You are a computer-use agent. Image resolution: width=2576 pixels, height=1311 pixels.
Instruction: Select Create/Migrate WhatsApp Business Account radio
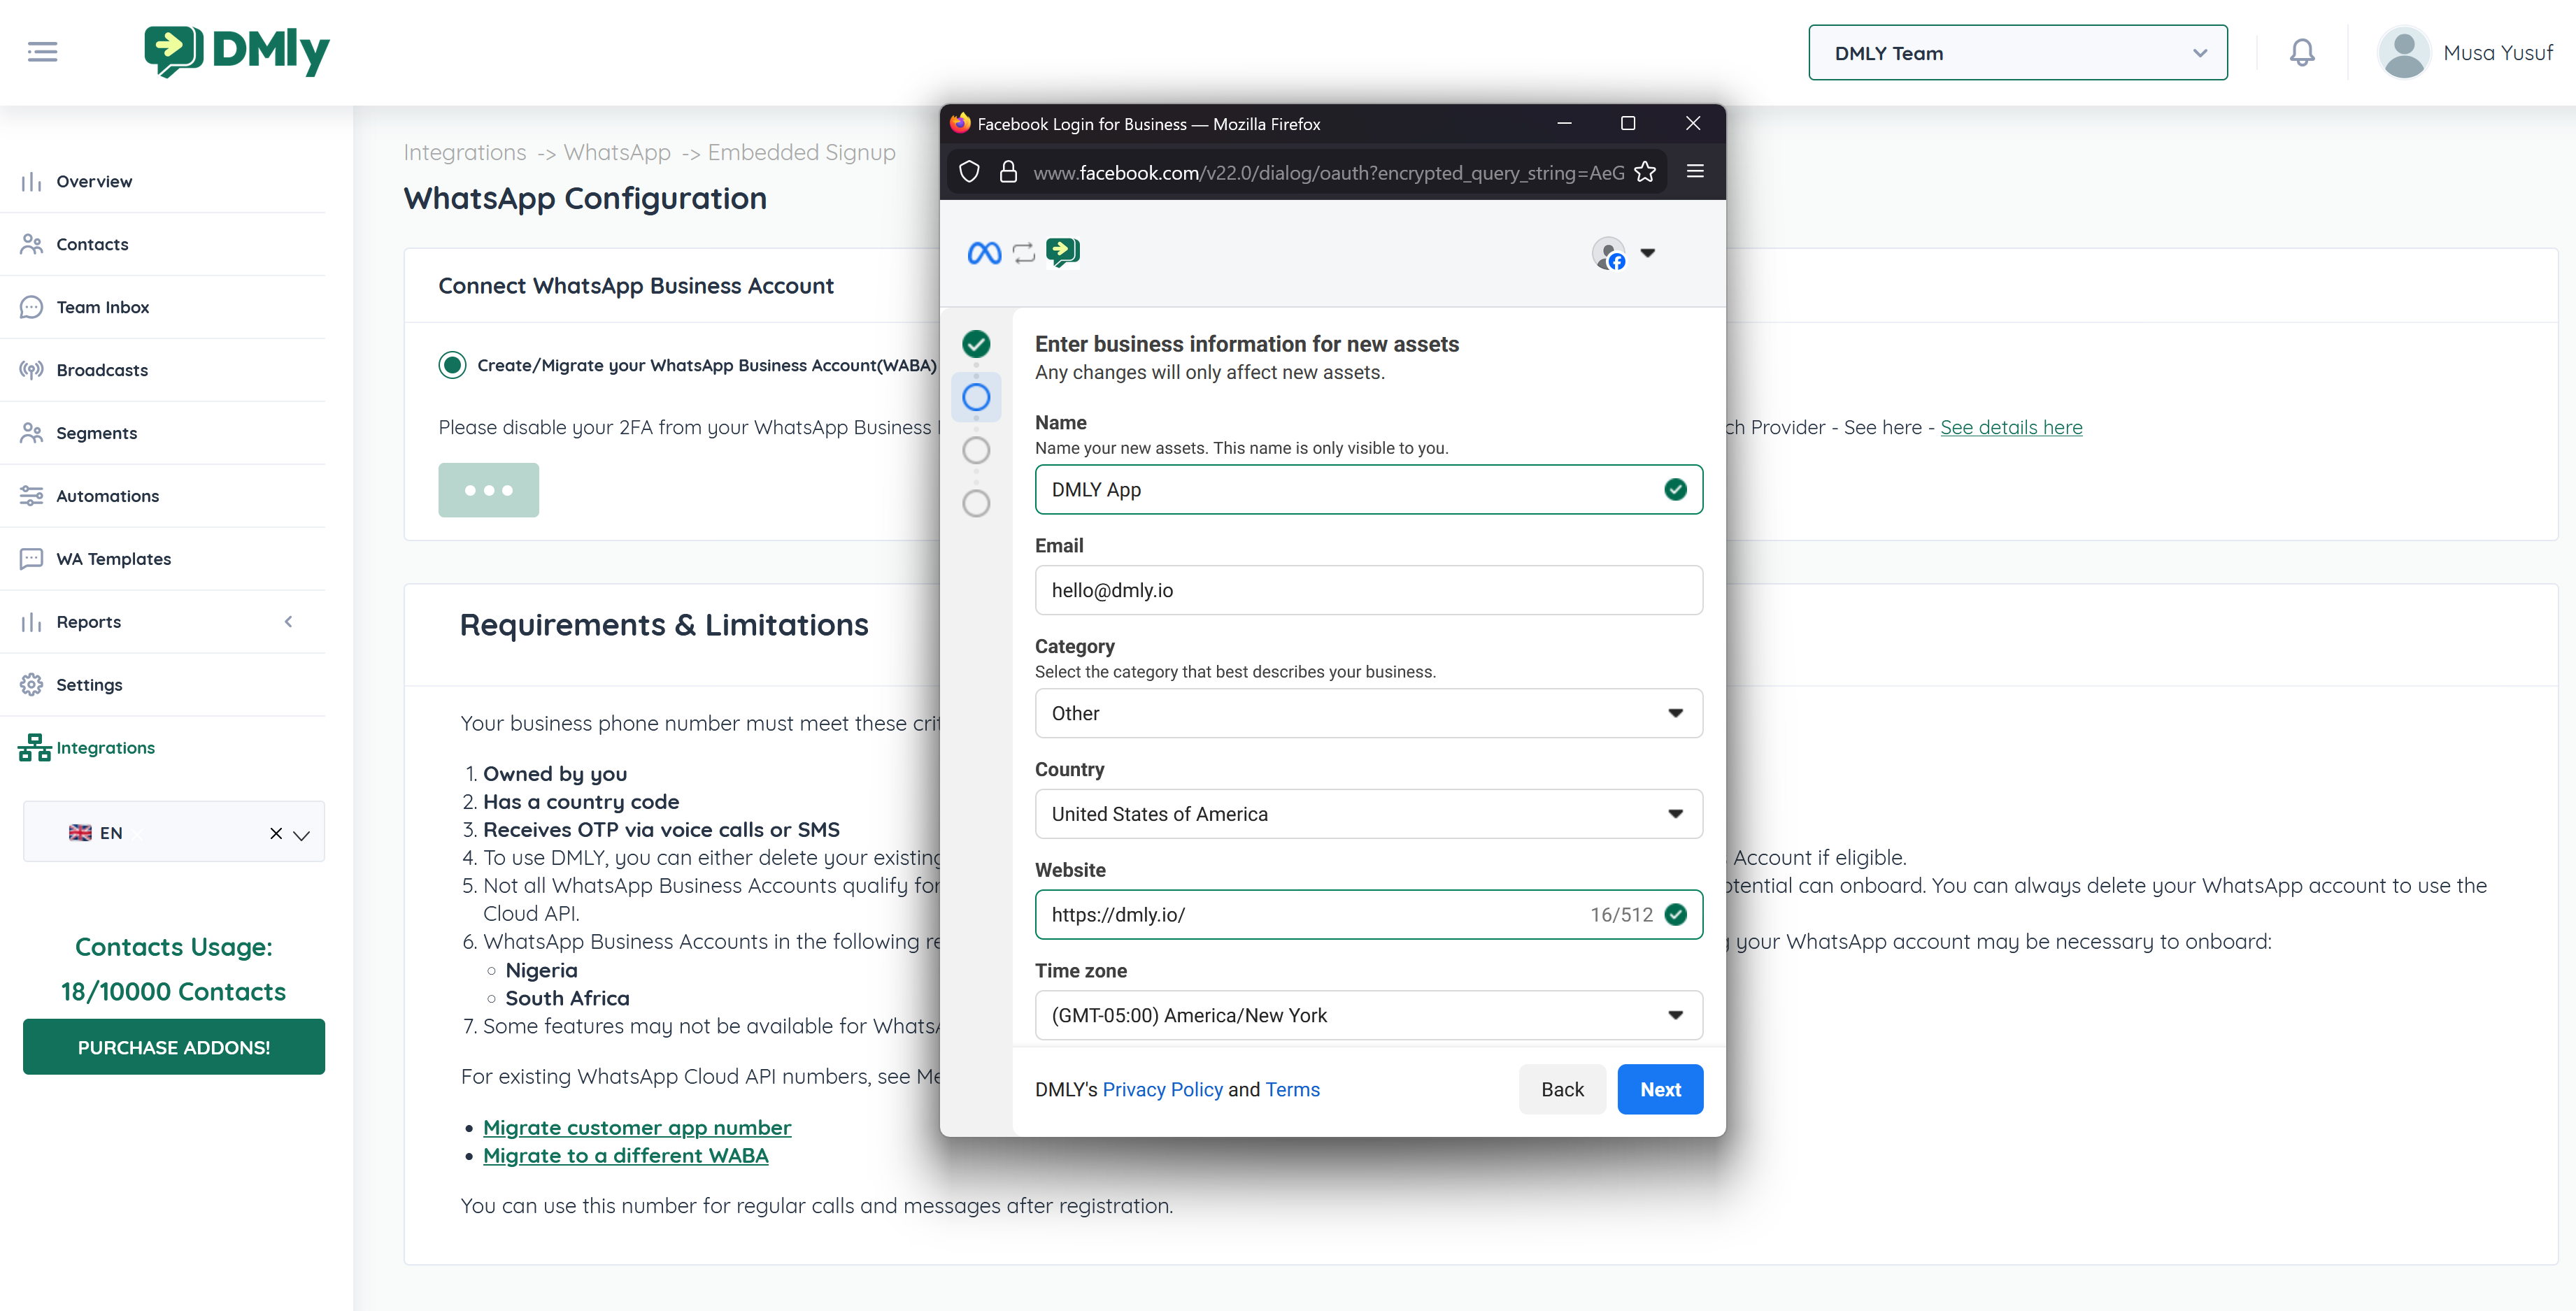click(452, 365)
